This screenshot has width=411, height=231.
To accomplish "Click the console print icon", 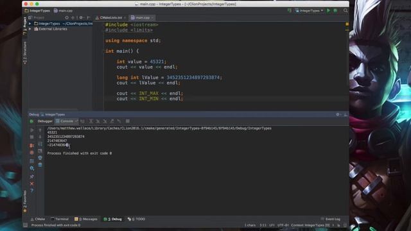I will [40, 158].
